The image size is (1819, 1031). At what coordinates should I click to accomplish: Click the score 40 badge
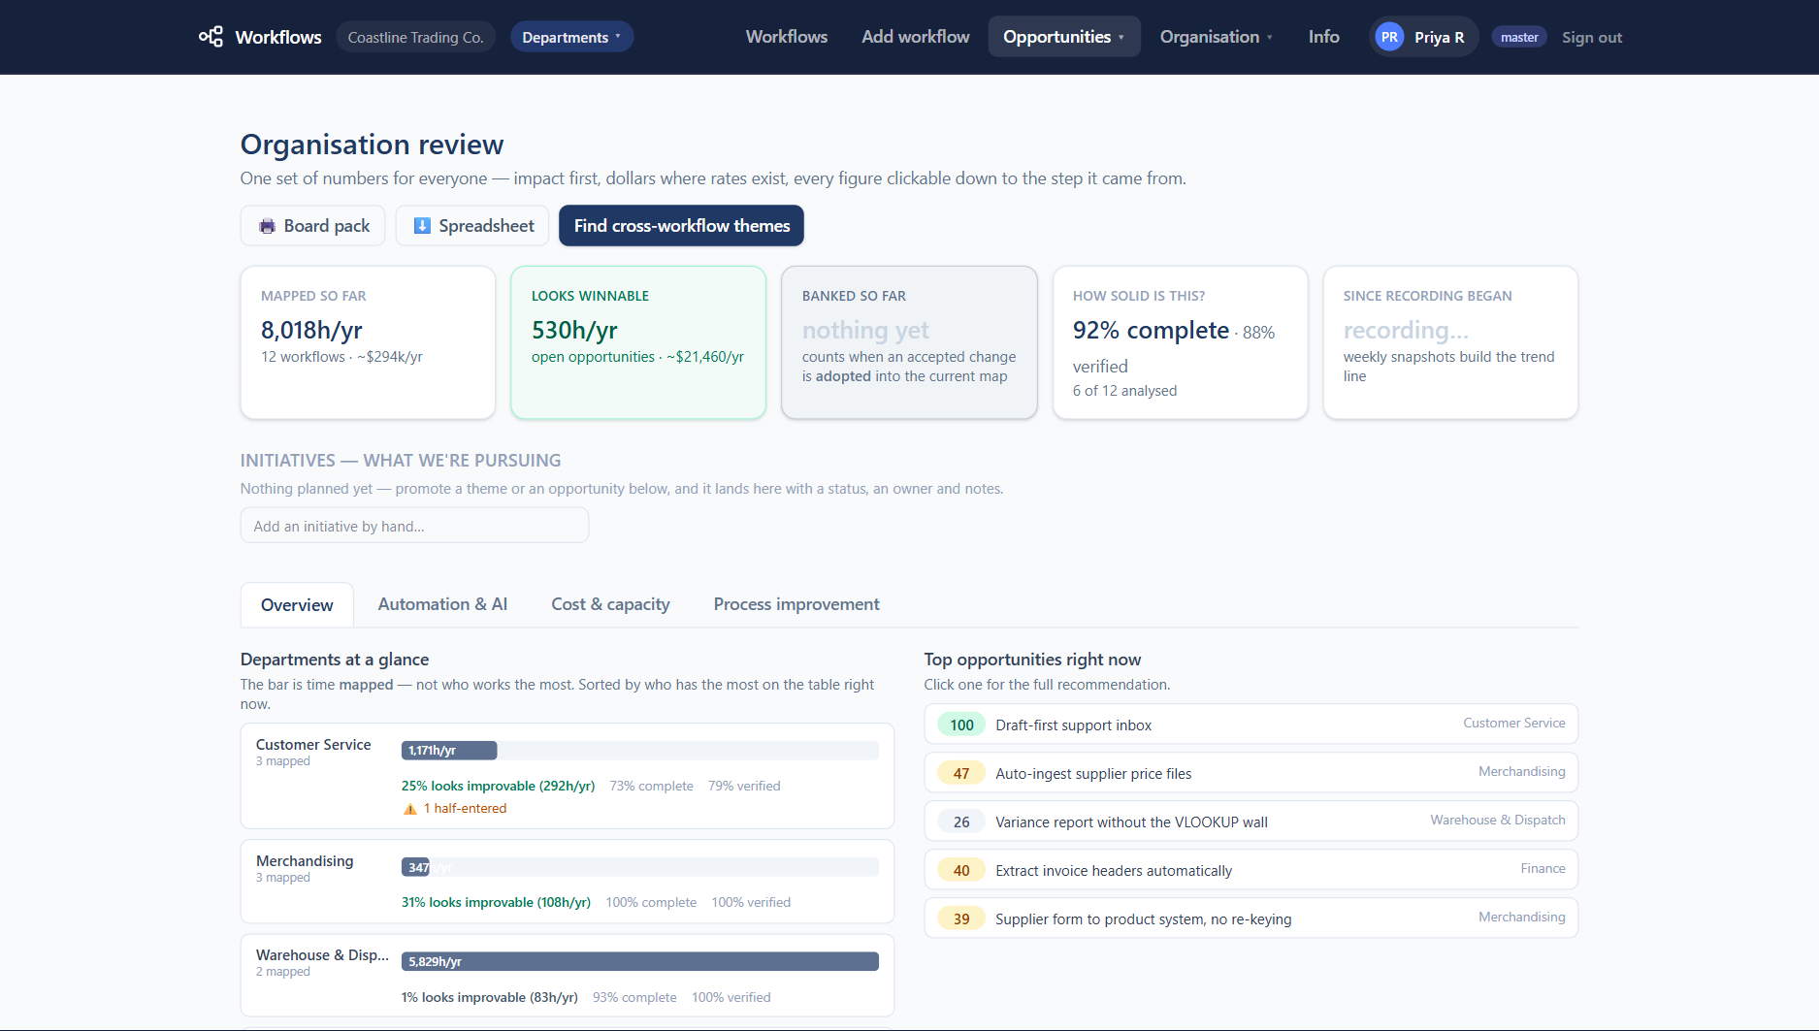coord(961,871)
